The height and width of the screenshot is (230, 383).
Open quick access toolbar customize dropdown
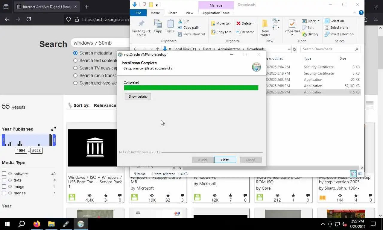click(156, 5)
